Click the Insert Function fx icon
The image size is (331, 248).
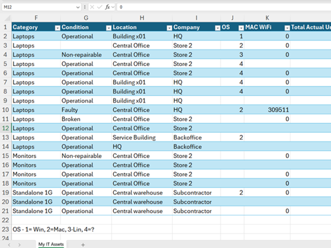tap(107, 7)
